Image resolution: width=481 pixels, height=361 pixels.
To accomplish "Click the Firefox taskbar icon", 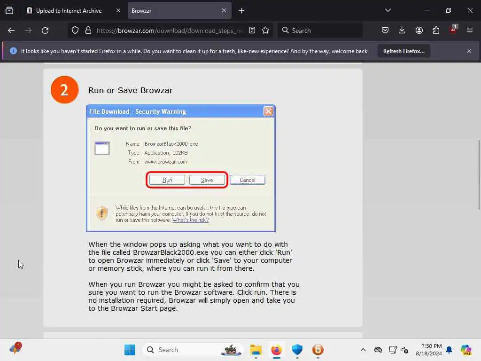I will 276,350.
